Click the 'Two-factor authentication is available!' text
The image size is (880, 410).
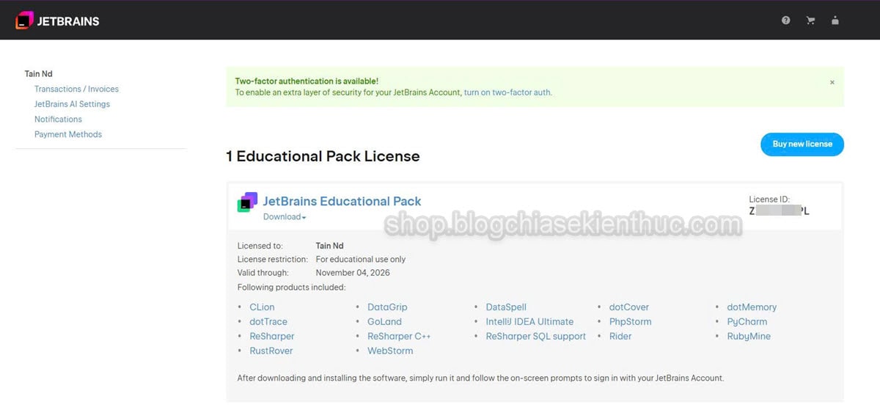click(x=307, y=81)
